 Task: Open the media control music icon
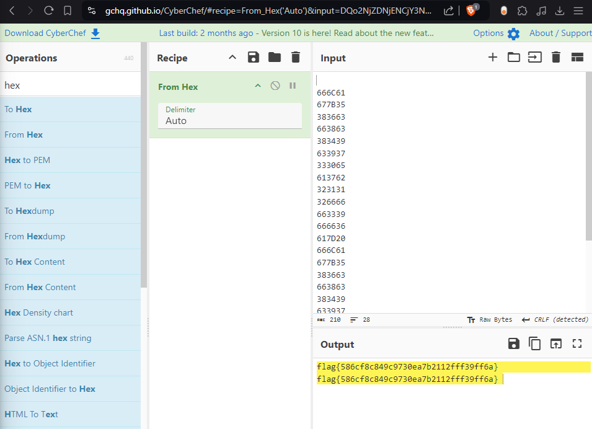541,11
